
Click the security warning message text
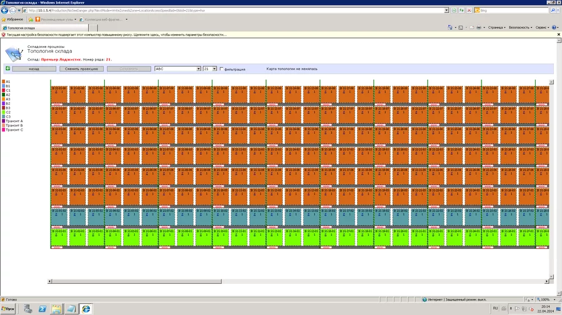[x=117, y=35]
